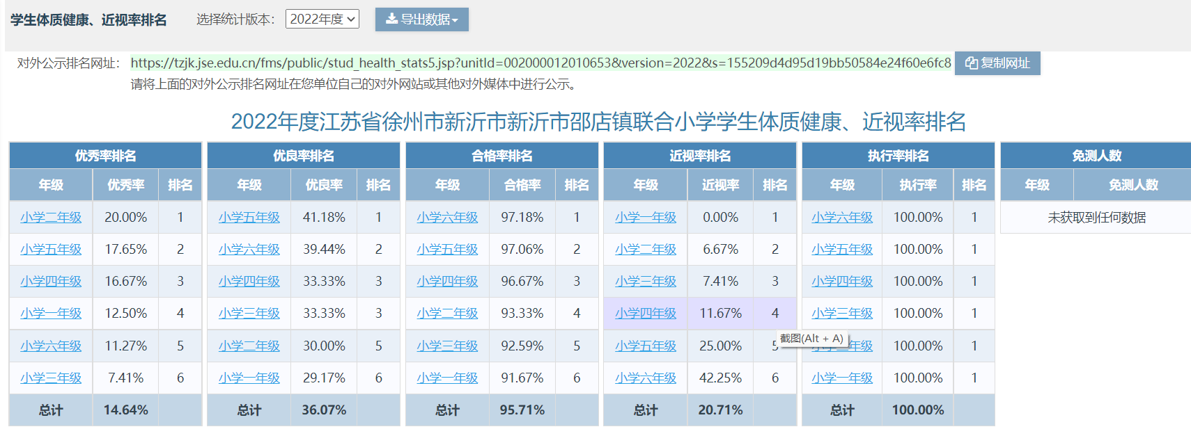Click the total 14.64% excellent rate

(126, 410)
